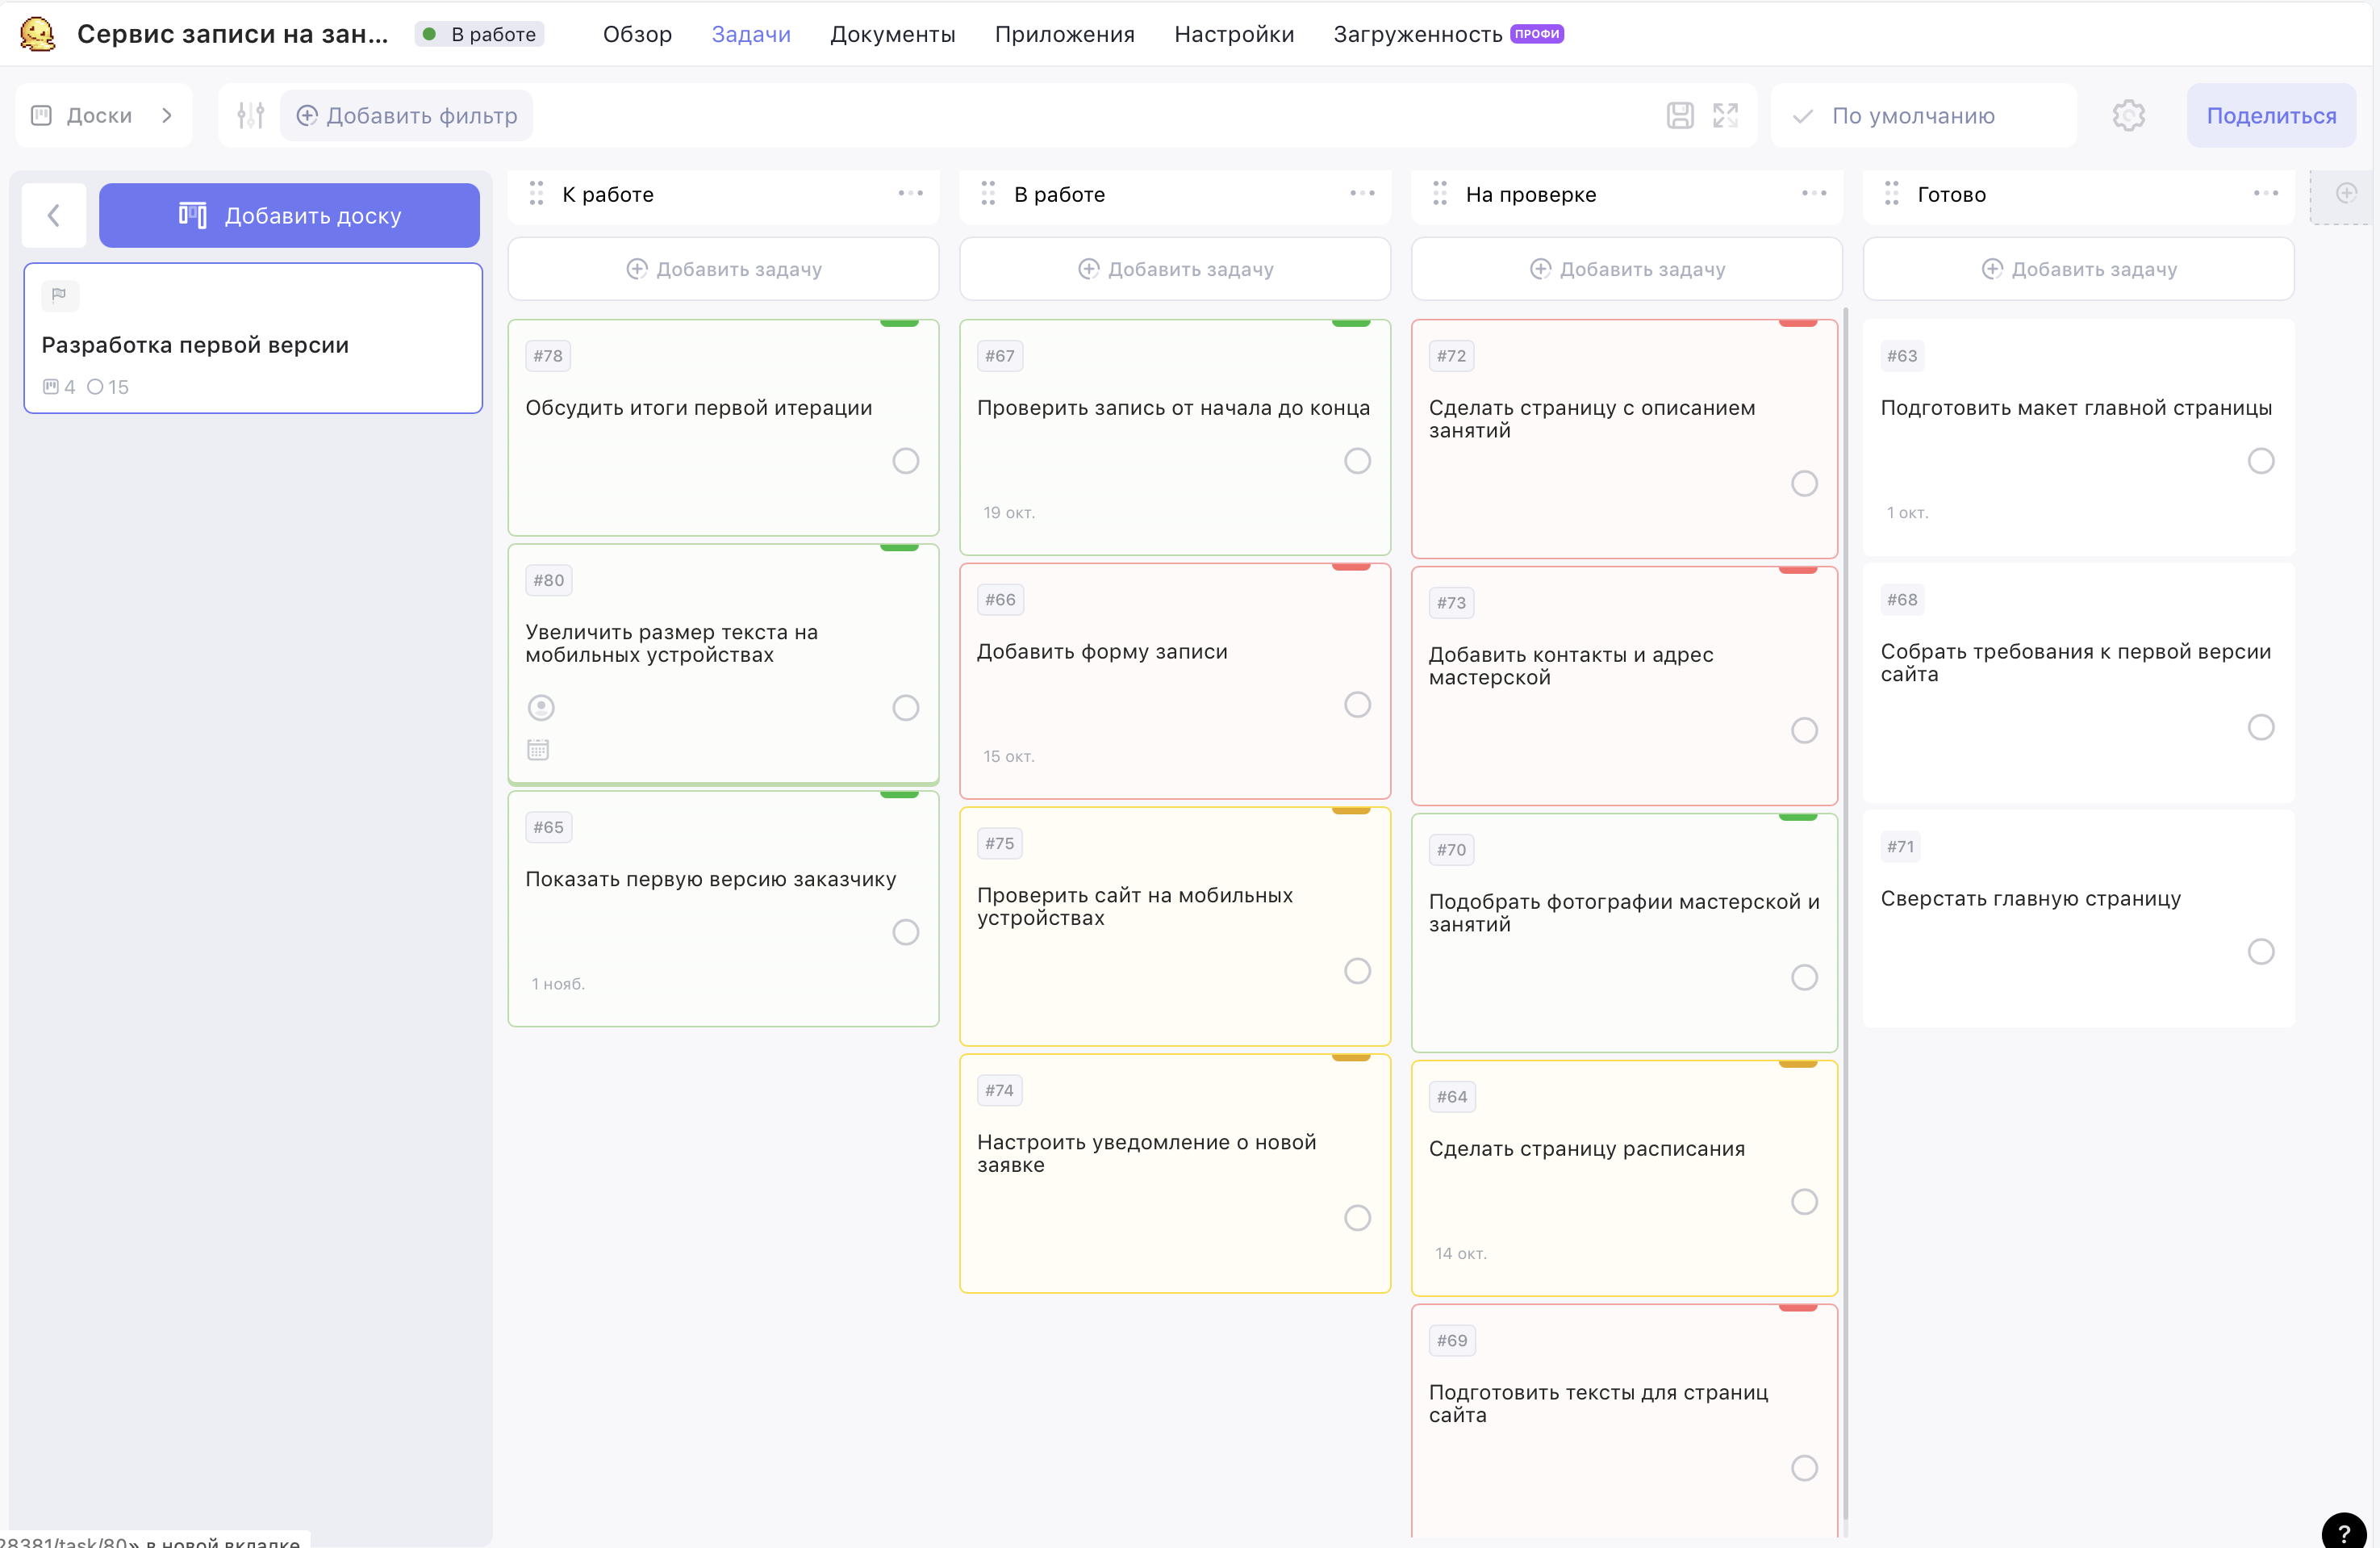This screenshot has height=1548, width=2380.
Task: Open board settings gear icon
Action: pos(2129,116)
